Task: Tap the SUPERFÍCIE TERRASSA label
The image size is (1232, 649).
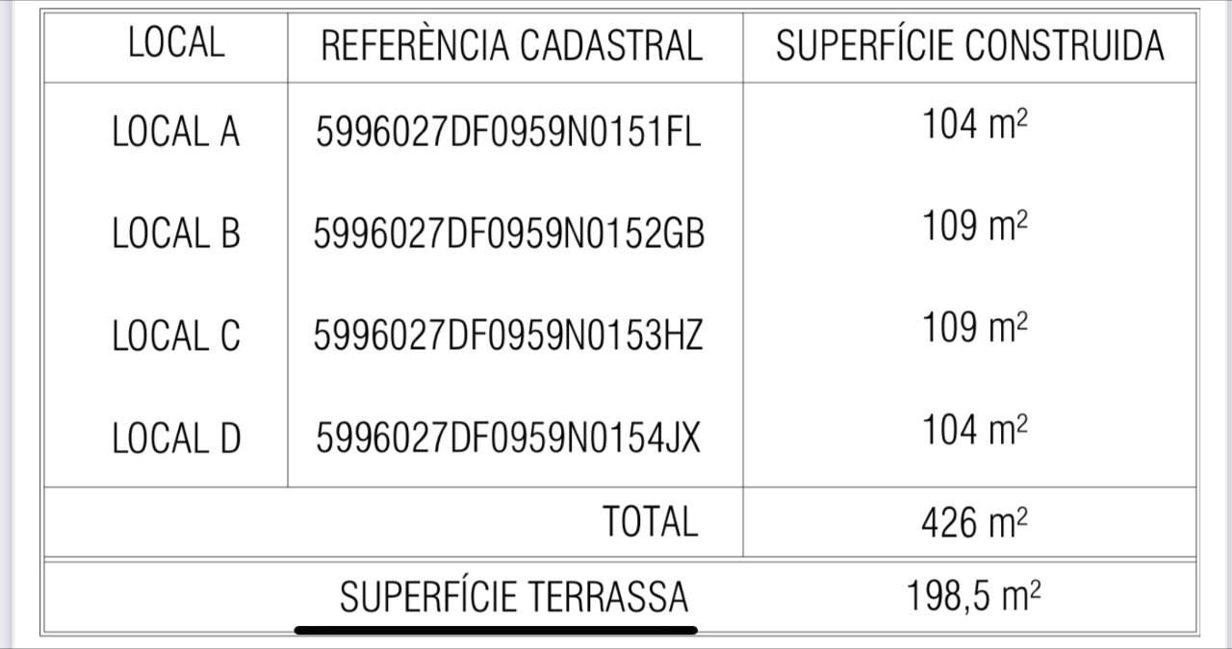Action: coord(514,597)
